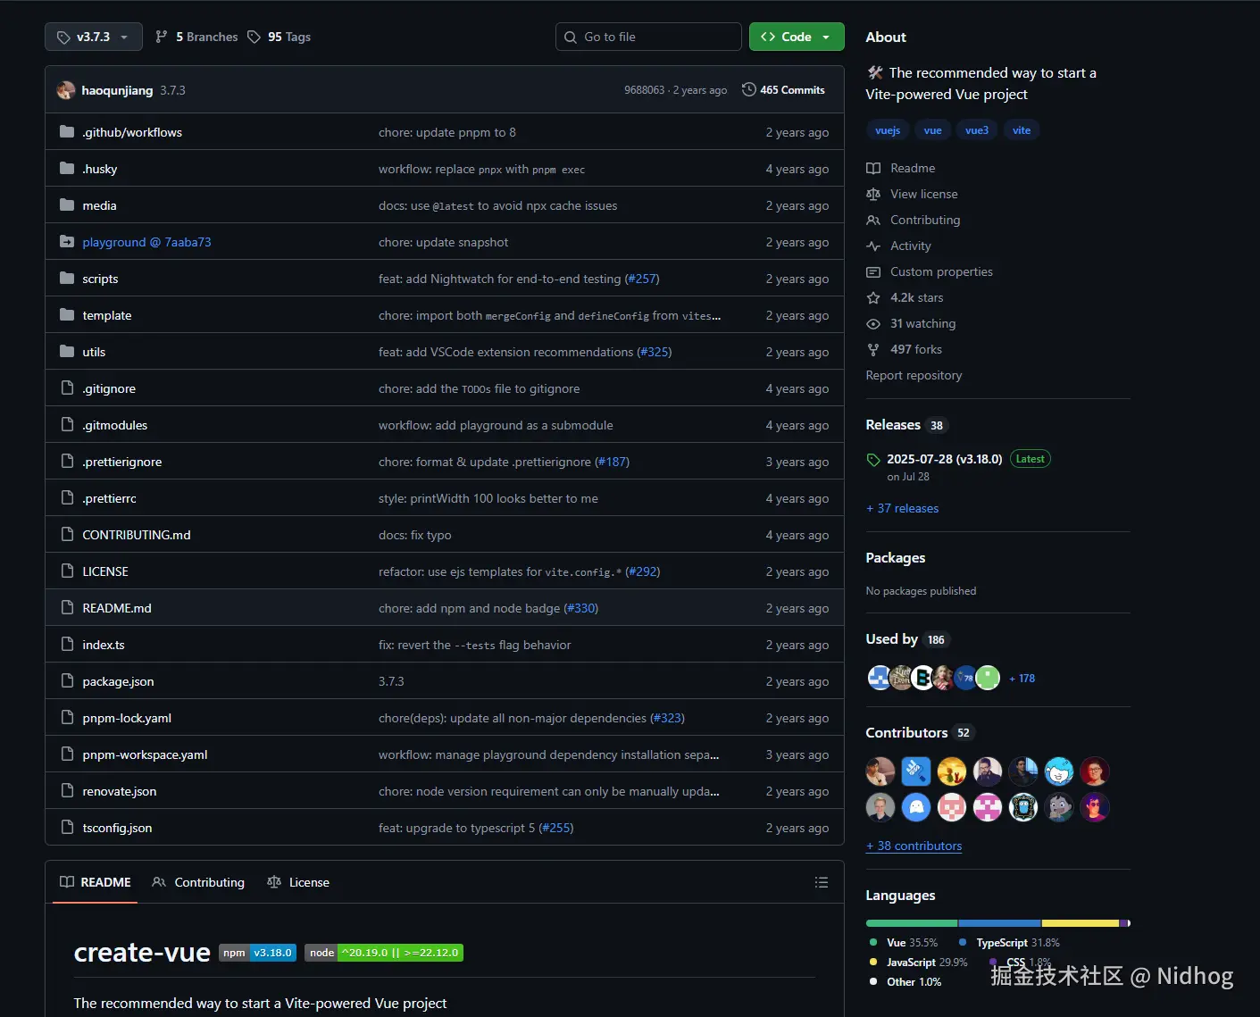Open the 95 Tags link
Image resolution: width=1260 pixels, height=1017 pixels.
[279, 37]
